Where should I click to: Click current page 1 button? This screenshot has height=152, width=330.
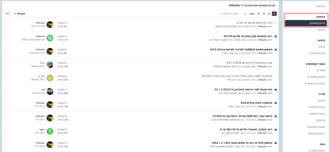(274, 14)
